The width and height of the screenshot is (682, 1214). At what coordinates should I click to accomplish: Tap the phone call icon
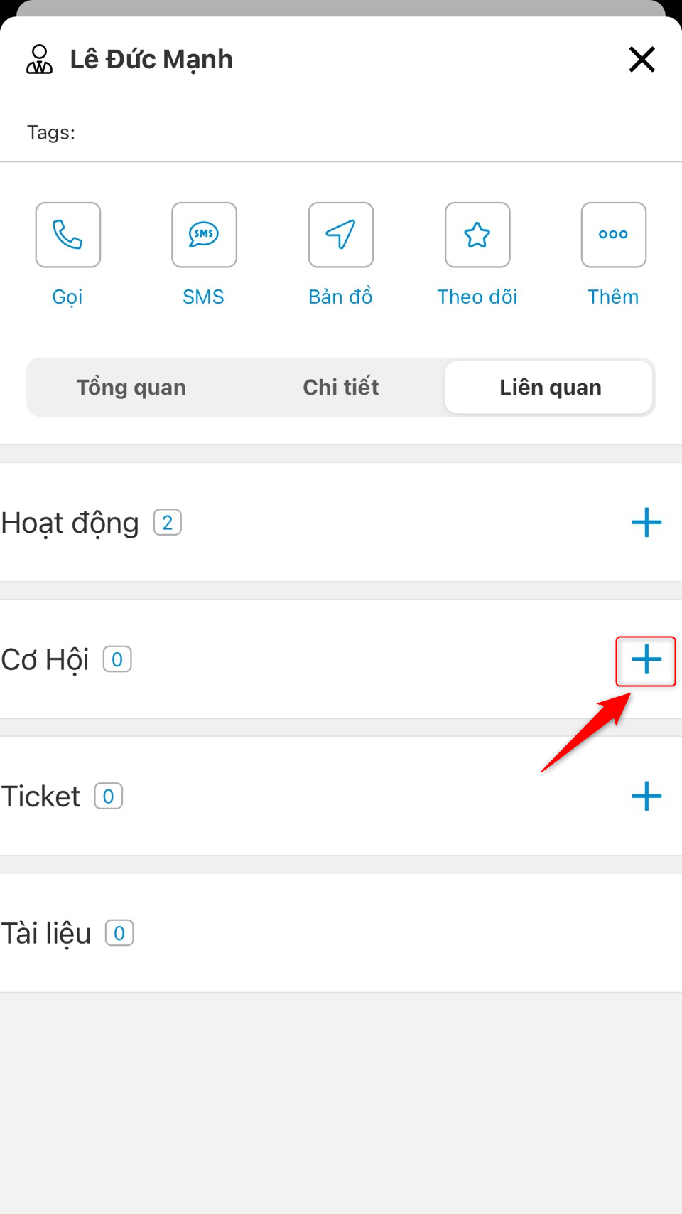tap(68, 235)
